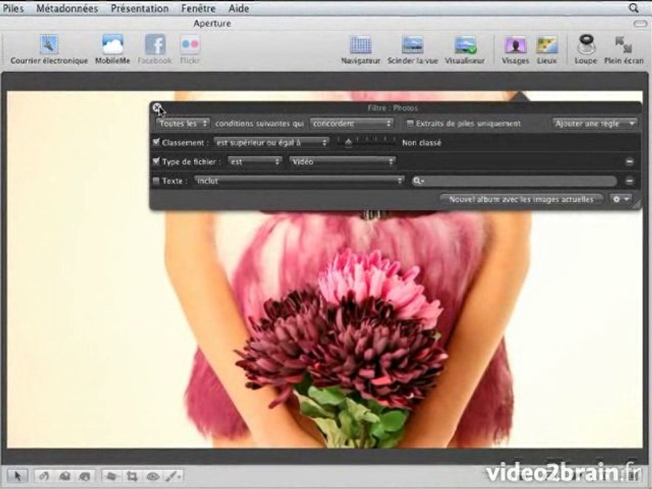Open the Visages faces icon
Screen dimensions: 652x489
tap(515, 45)
